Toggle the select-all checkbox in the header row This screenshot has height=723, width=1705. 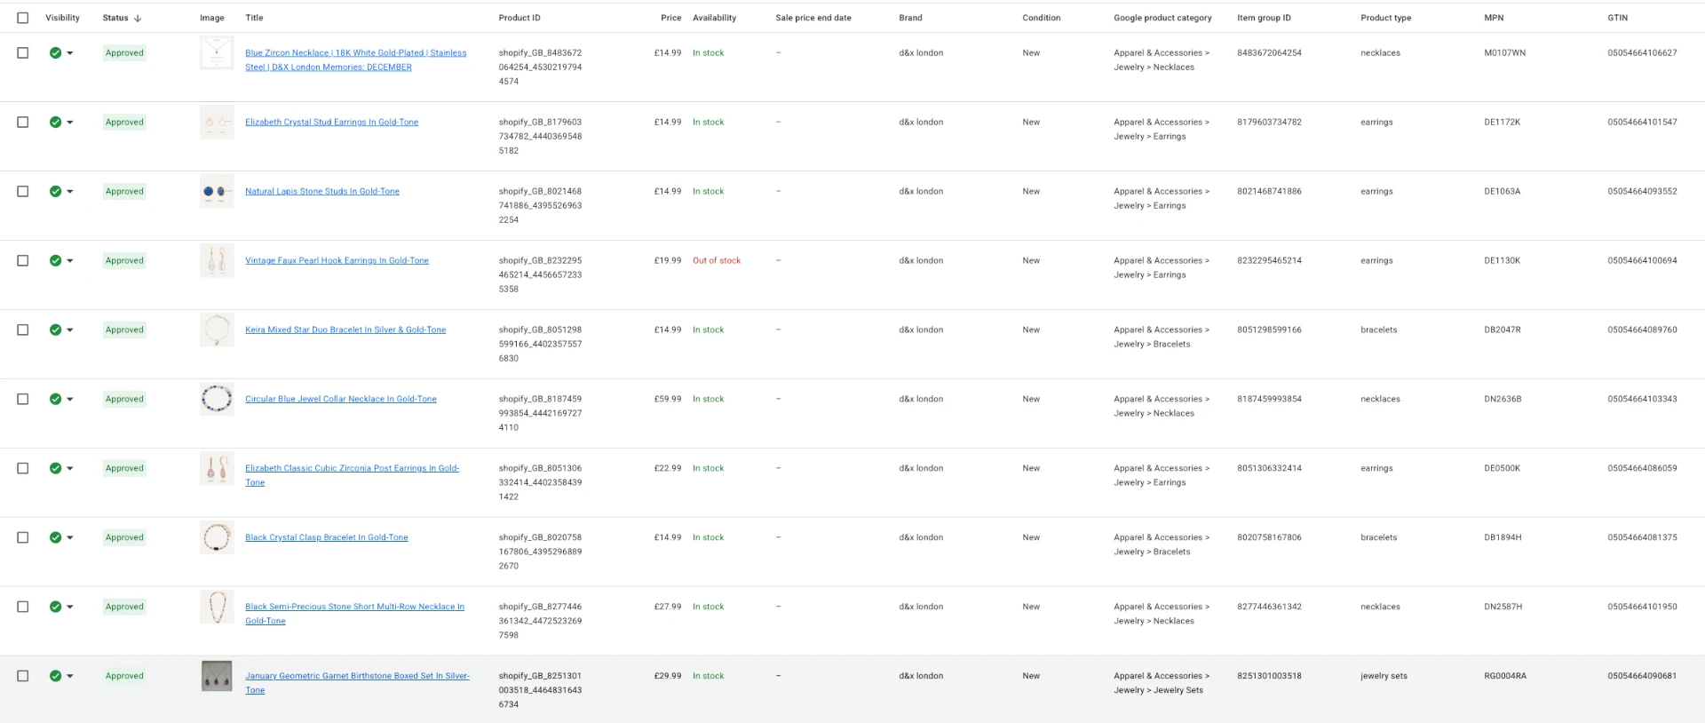tap(23, 18)
